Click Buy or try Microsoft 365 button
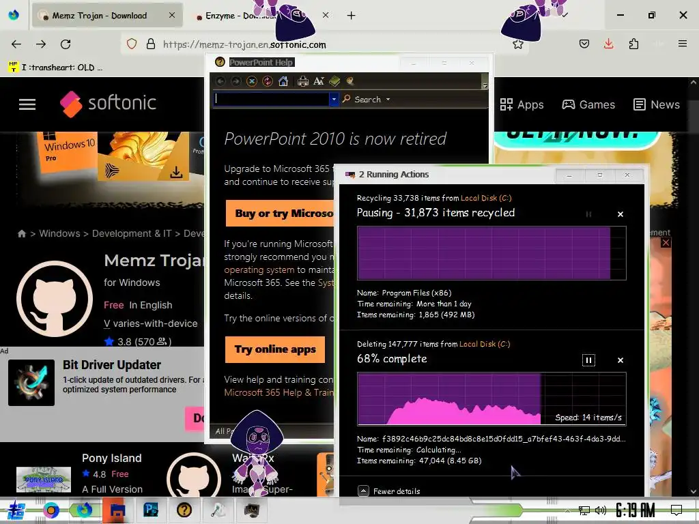The image size is (699, 524). click(279, 214)
